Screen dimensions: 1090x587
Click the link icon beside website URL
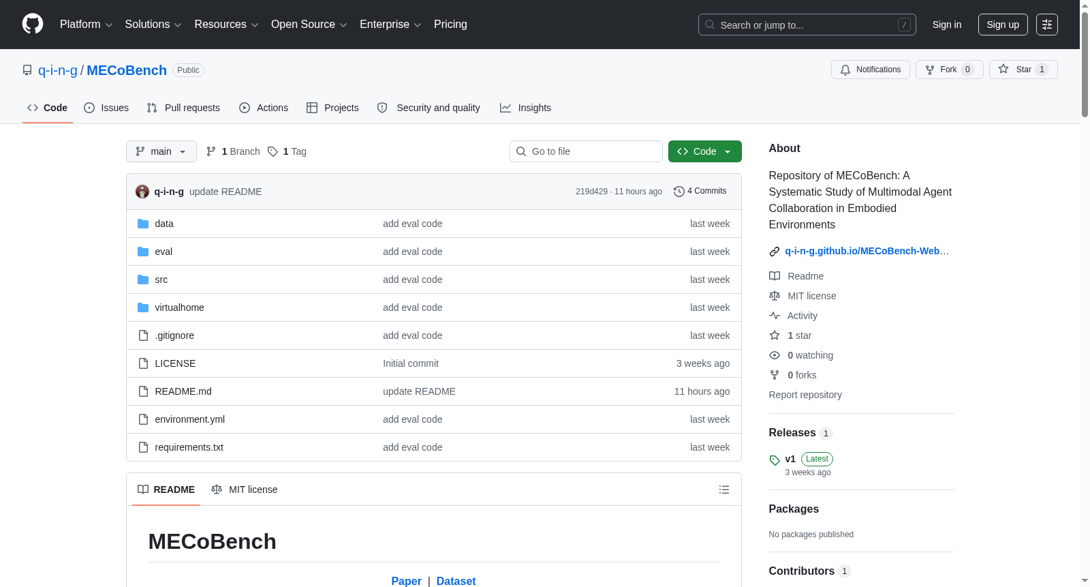(x=775, y=252)
